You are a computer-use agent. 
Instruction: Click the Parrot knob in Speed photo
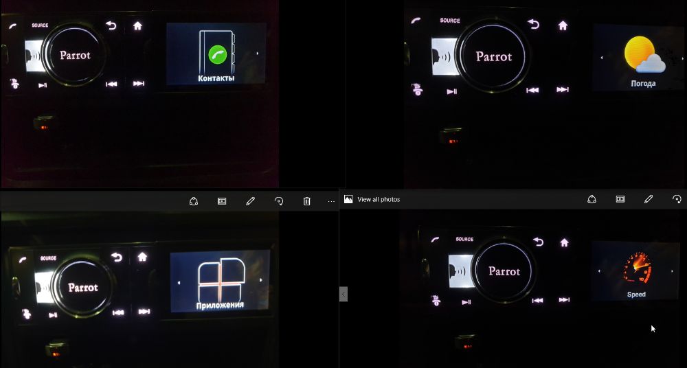(504, 271)
